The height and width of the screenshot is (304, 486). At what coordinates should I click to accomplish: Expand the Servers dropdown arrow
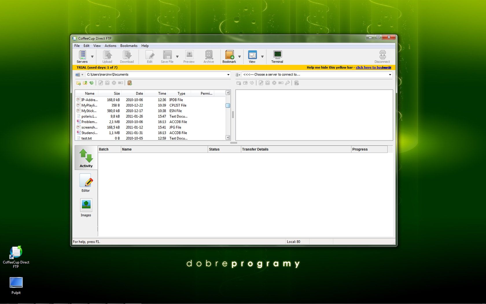(92, 57)
